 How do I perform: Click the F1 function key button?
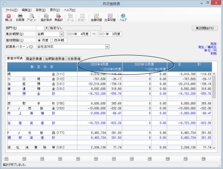[x=6, y=159]
